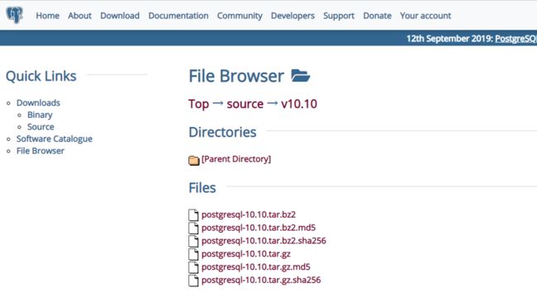The width and height of the screenshot is (537, 297).
Task: Open the Donate page from the navbar
Action: pos(377,16)
